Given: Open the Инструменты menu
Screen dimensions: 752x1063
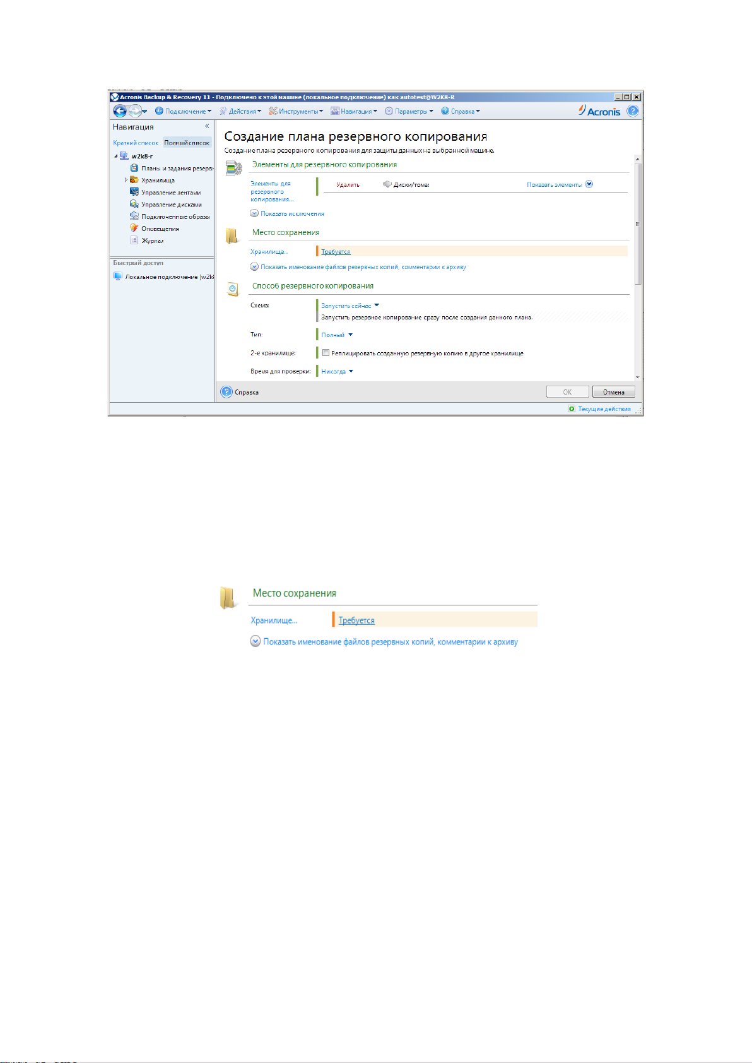Looking at the screenshot, I should [x=296, y=111].
